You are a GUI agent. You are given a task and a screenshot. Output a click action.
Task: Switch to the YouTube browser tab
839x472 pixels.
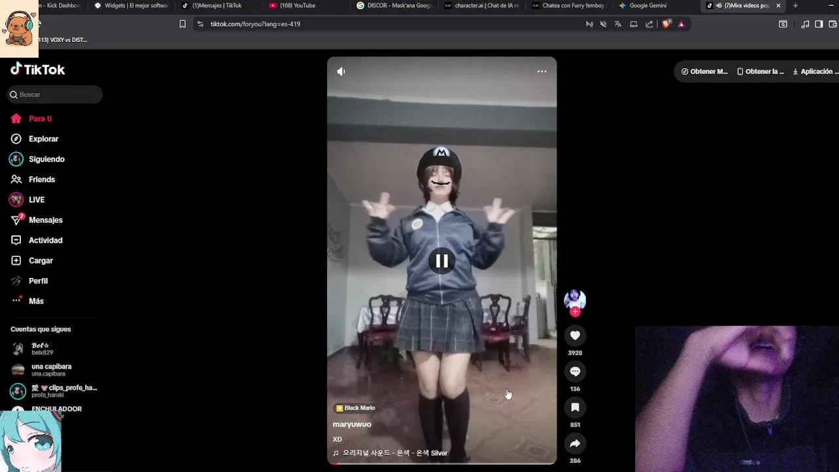pos(305,6)
